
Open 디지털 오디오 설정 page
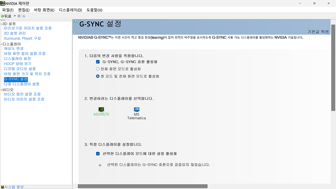point(20,69)
